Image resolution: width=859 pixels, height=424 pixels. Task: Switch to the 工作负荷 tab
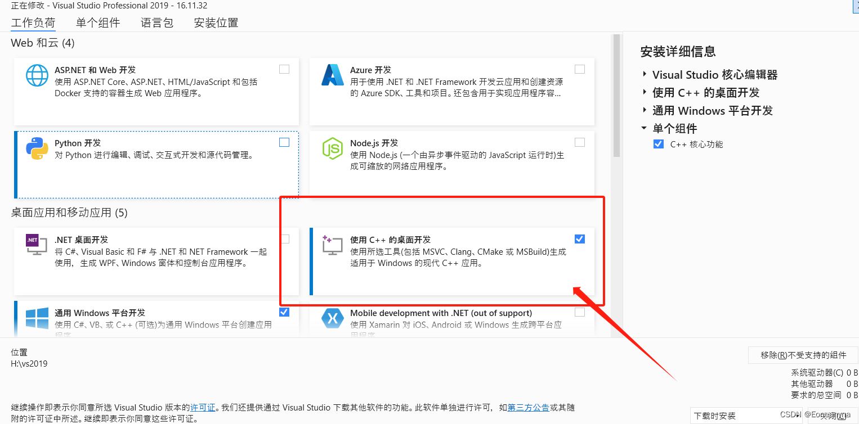click(33, 22)
